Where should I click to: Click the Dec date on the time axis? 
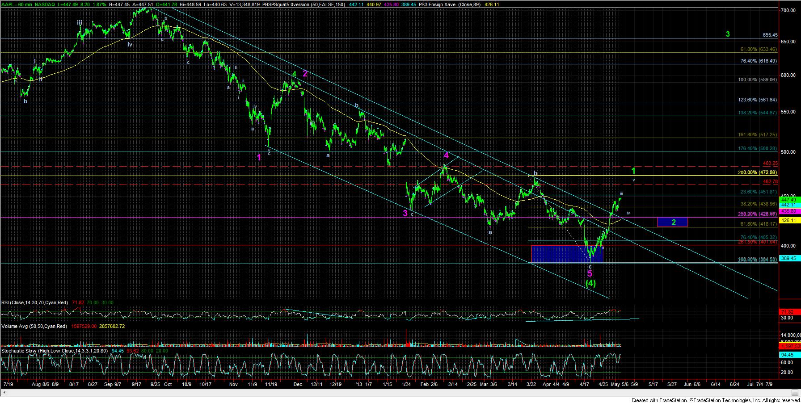coord(298,384)
